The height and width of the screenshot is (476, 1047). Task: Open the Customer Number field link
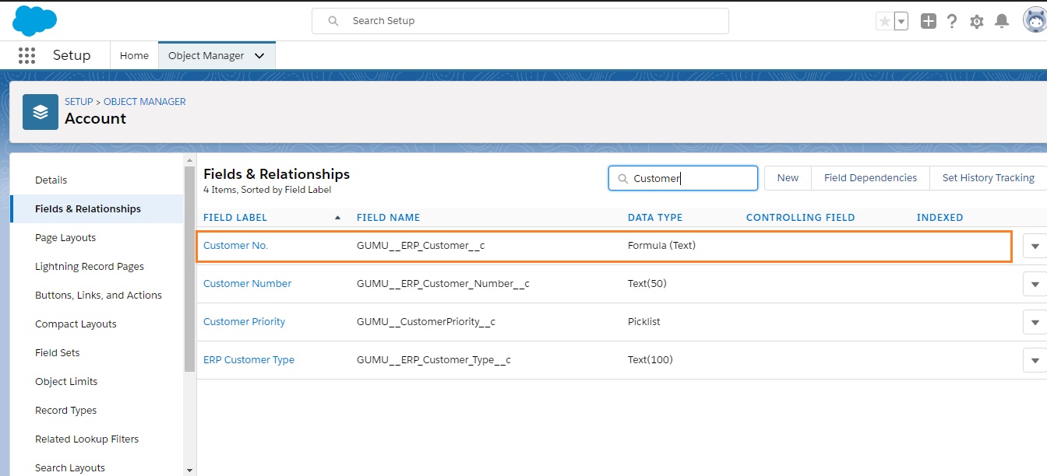click(247, 283)
